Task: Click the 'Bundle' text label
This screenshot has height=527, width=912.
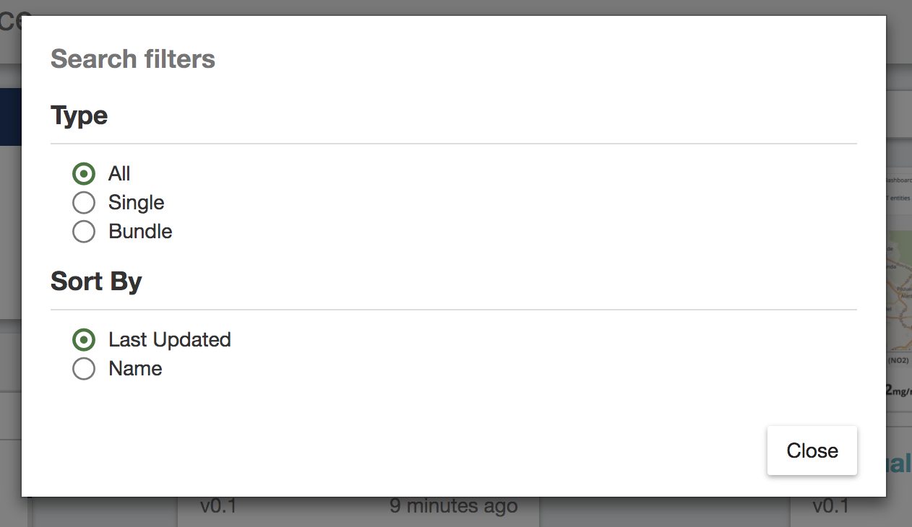Action: pos(140,232)
